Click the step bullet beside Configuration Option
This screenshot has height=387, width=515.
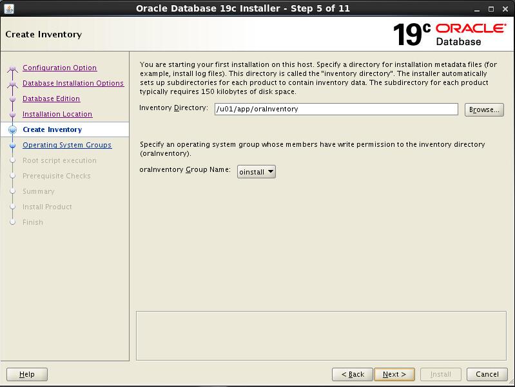(12, 69)
